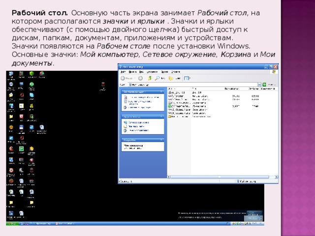This screenshot has width=315, height=236.
Task: Select orange spiral icon on desktop
Action: 11,181
